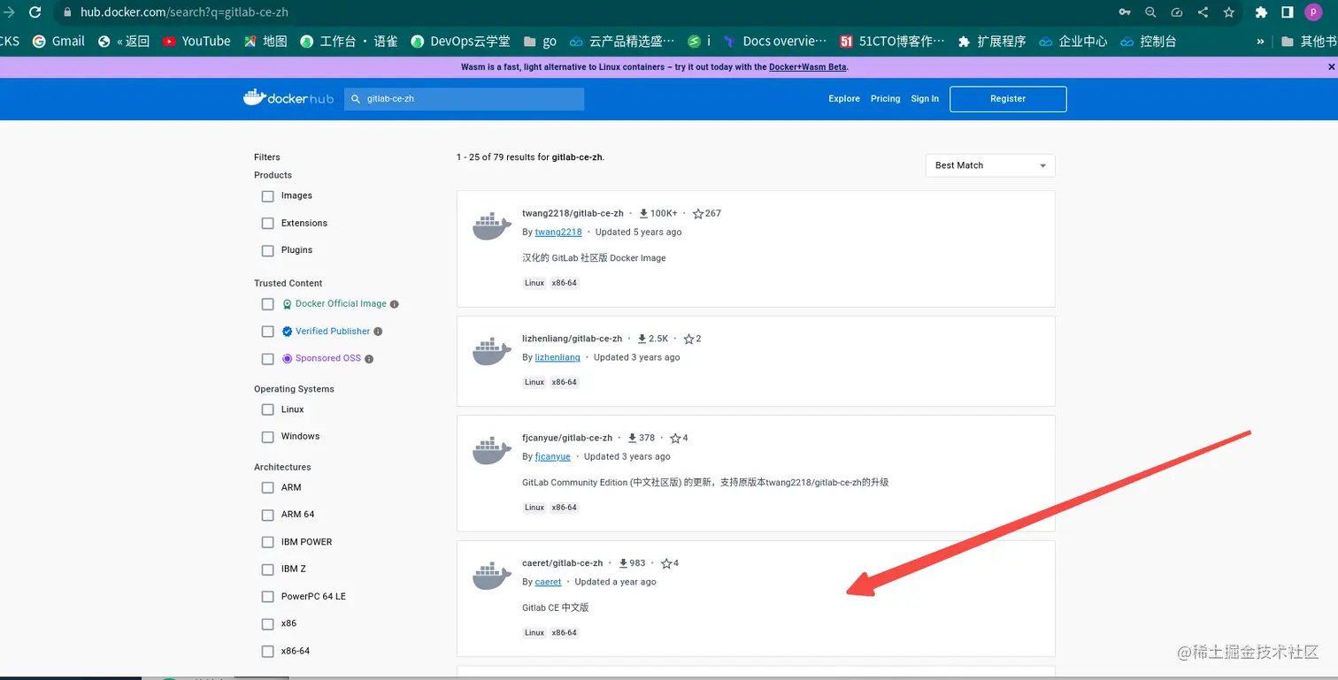Open the whale icon for caeret/gitlab-ce-zh
The width and height of the screenshot is (1338, 680).
(x=491, y=577)
